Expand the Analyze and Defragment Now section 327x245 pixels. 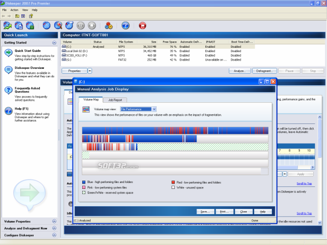point(54,228)
